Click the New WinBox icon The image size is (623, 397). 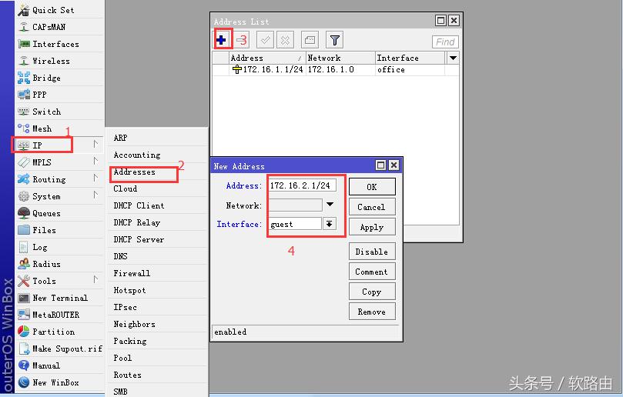coord(23,382)
